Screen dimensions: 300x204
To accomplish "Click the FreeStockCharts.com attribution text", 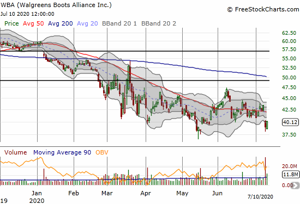I will click(263, 9).
